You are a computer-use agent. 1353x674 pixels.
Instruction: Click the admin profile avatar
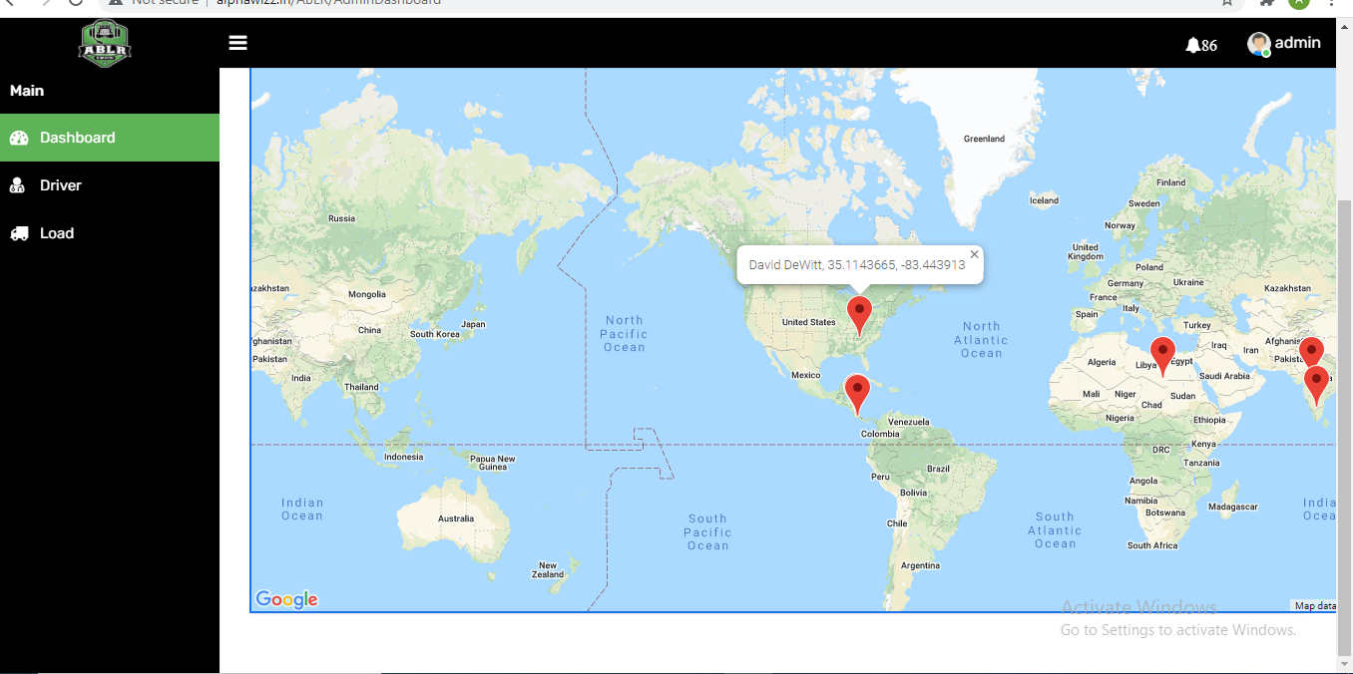[1258, 44]
